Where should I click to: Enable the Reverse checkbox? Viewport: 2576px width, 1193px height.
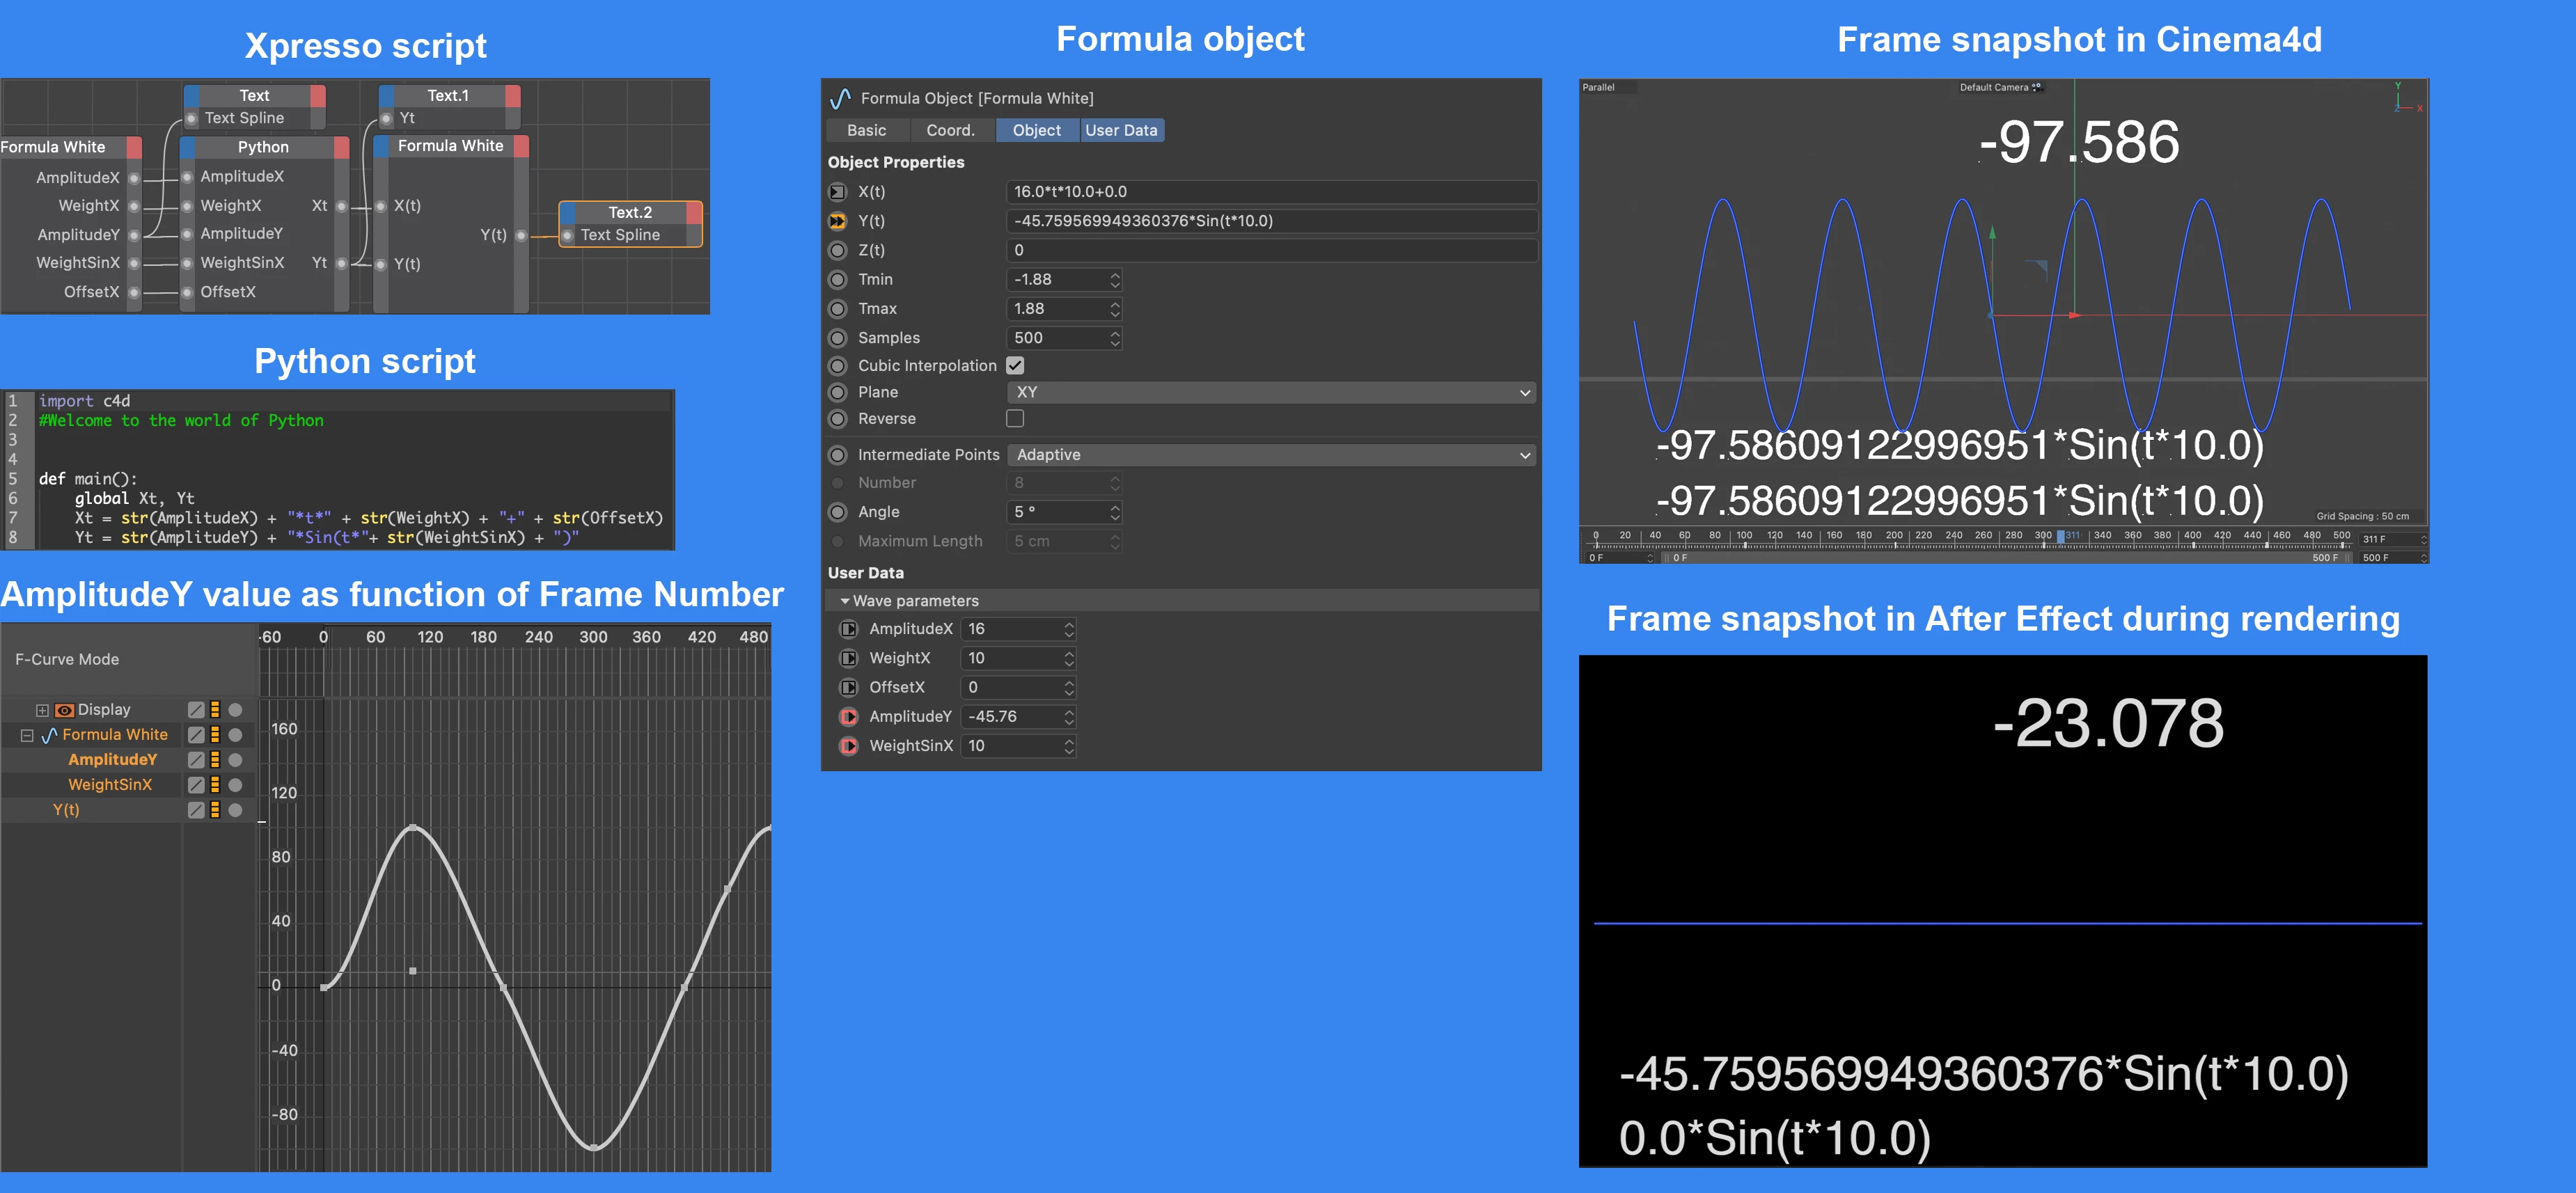point(1015,419)
